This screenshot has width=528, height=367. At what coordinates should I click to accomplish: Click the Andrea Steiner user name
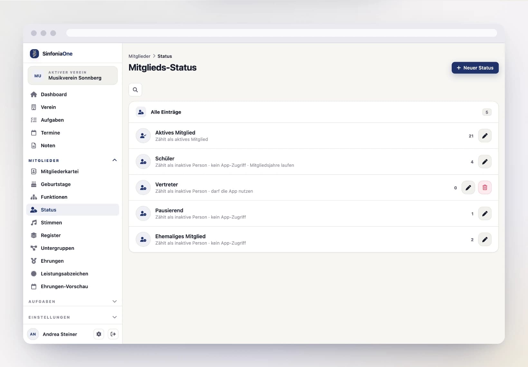(60, 334)
